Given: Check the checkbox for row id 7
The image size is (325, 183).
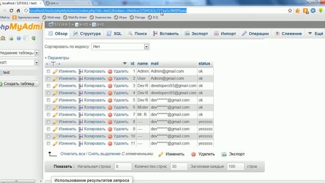Looking at the screenshot, I should click(48, 114).
